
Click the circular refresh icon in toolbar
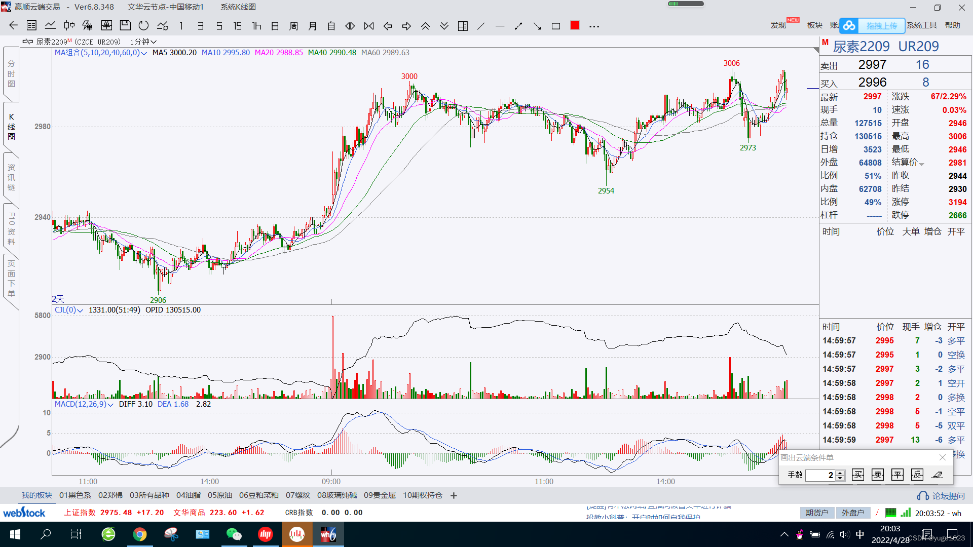coord(144,26)
